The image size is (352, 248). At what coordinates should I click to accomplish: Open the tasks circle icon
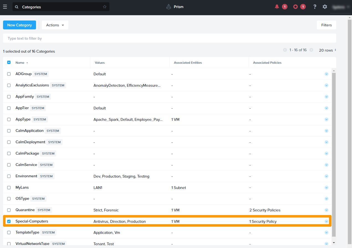(296, 7)
